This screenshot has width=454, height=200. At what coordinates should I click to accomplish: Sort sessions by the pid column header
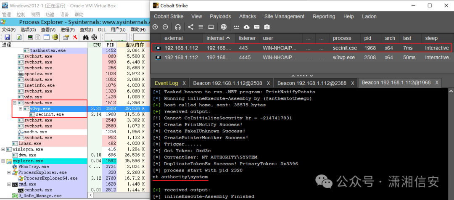pos(372,38)
